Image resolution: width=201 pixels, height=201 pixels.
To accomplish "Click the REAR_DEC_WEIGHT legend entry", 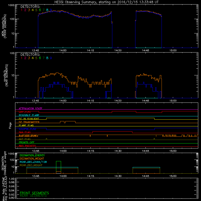I will pyautogui.click(x=31, y=165).
